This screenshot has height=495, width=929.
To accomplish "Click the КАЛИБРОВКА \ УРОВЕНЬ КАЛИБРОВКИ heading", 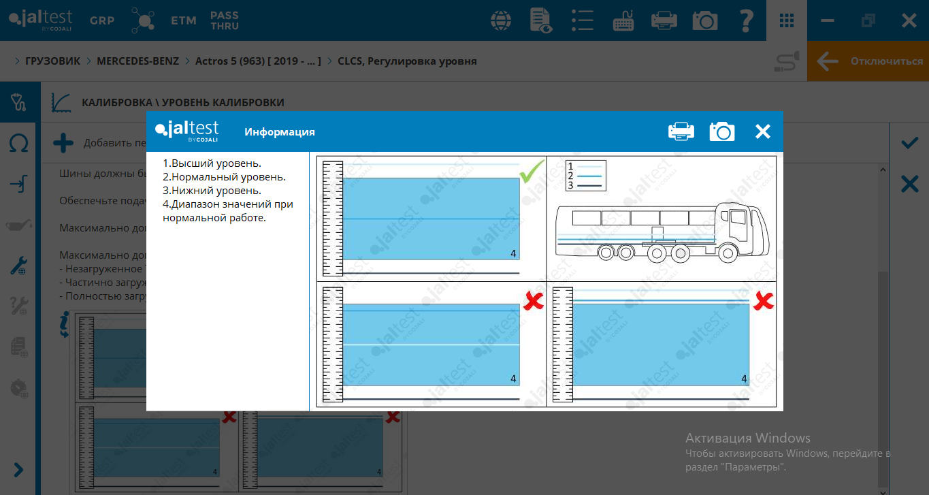I will click(x=183, y=103).
